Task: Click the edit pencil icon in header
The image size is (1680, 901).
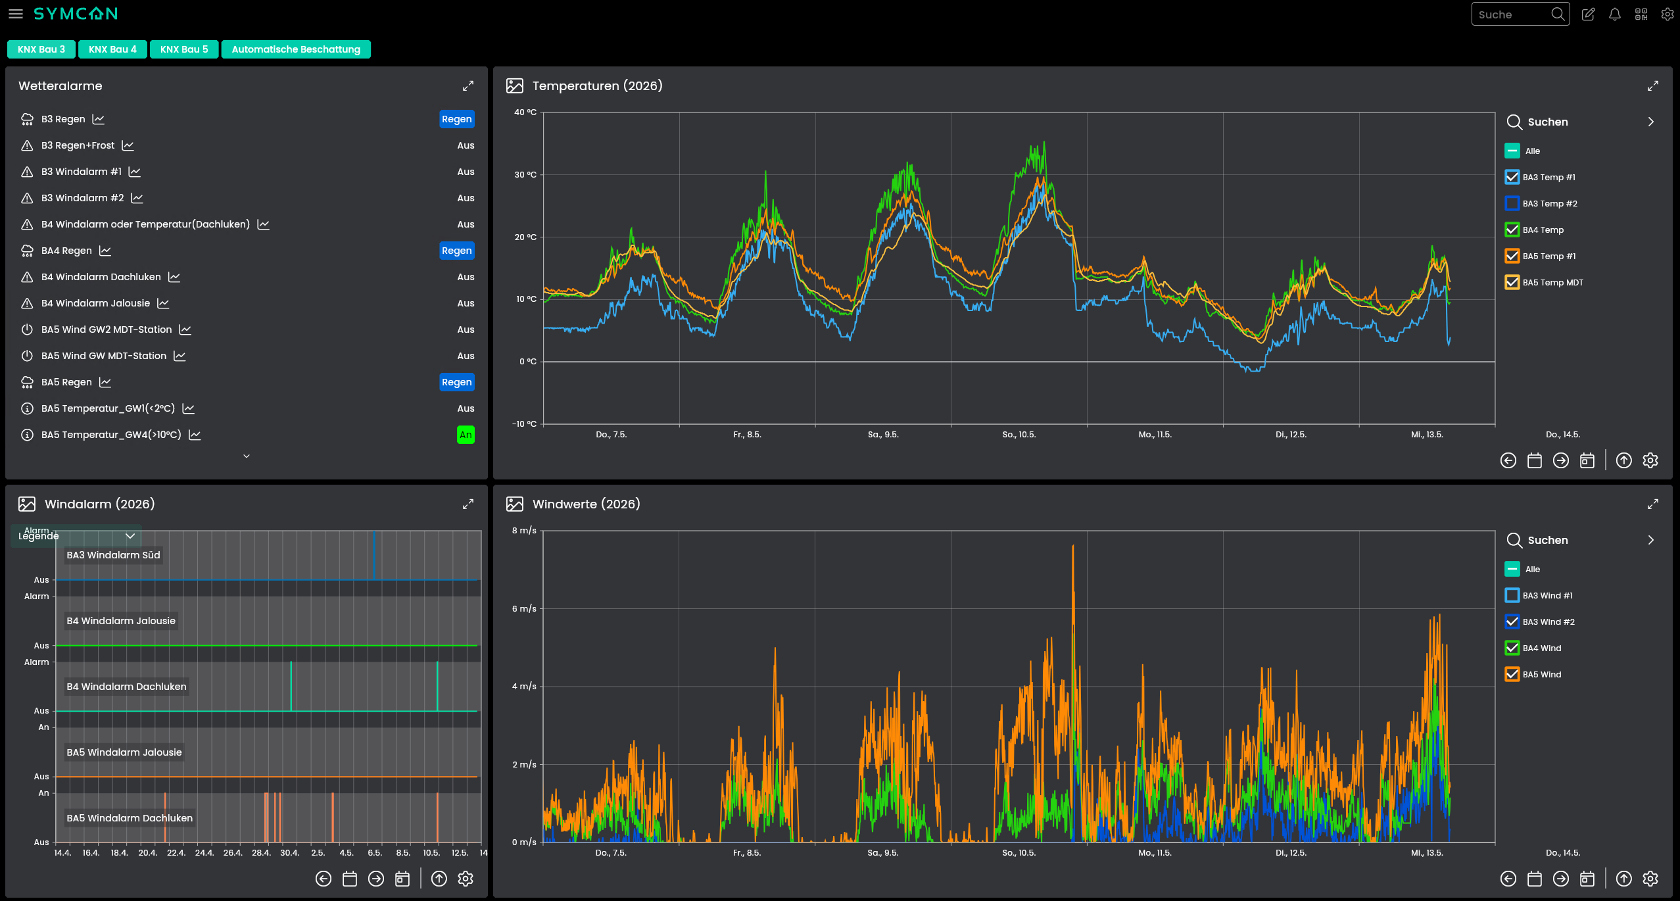Action: [x=1588, y=14]
